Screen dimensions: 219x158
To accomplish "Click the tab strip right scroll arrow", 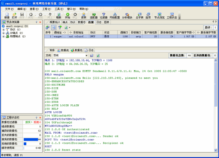I will click(x=216, y=22).
